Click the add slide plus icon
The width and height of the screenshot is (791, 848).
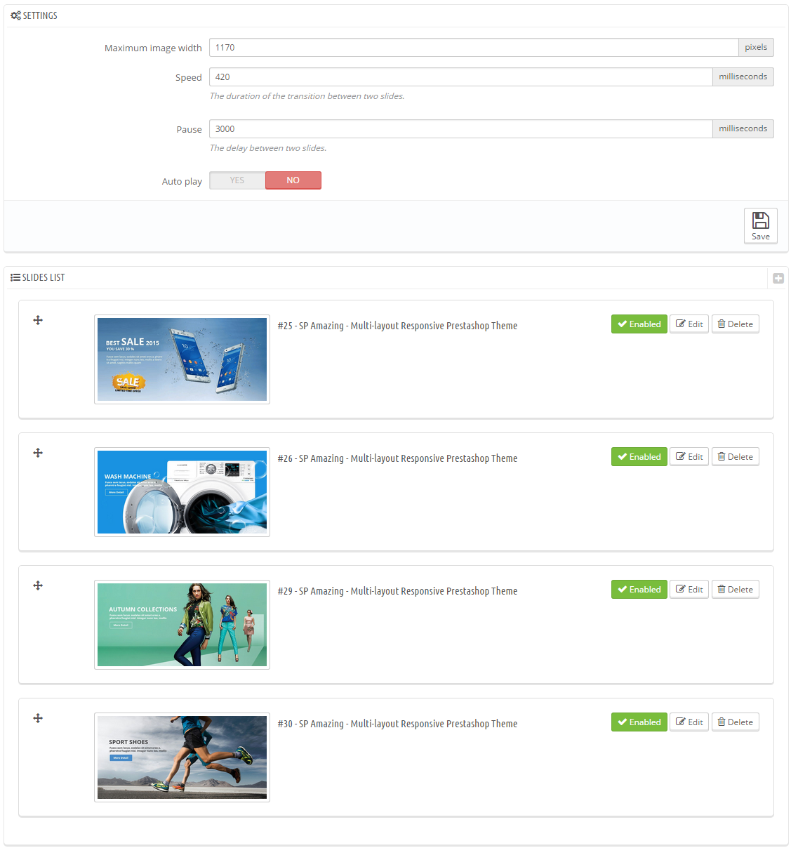778,279
